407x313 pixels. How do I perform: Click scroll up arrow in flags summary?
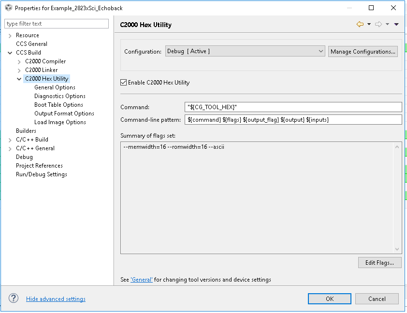click(x=397, y=147)
